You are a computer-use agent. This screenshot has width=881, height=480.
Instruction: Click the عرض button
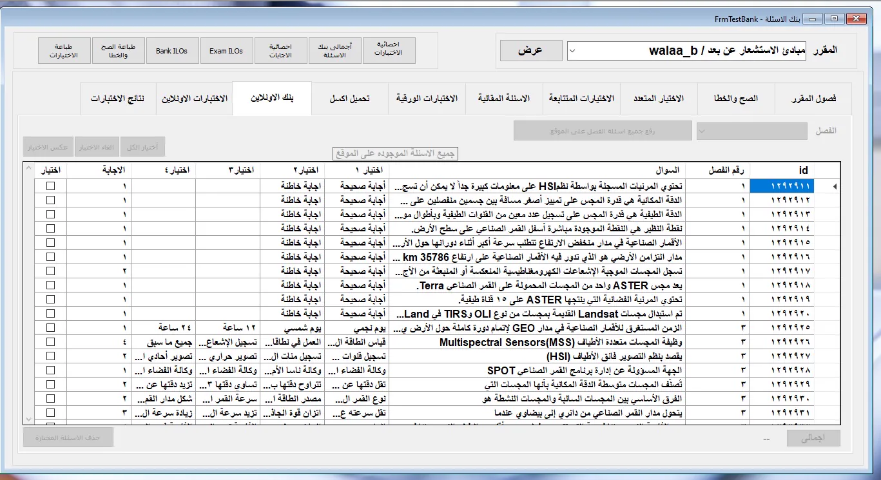coord(531,50)
